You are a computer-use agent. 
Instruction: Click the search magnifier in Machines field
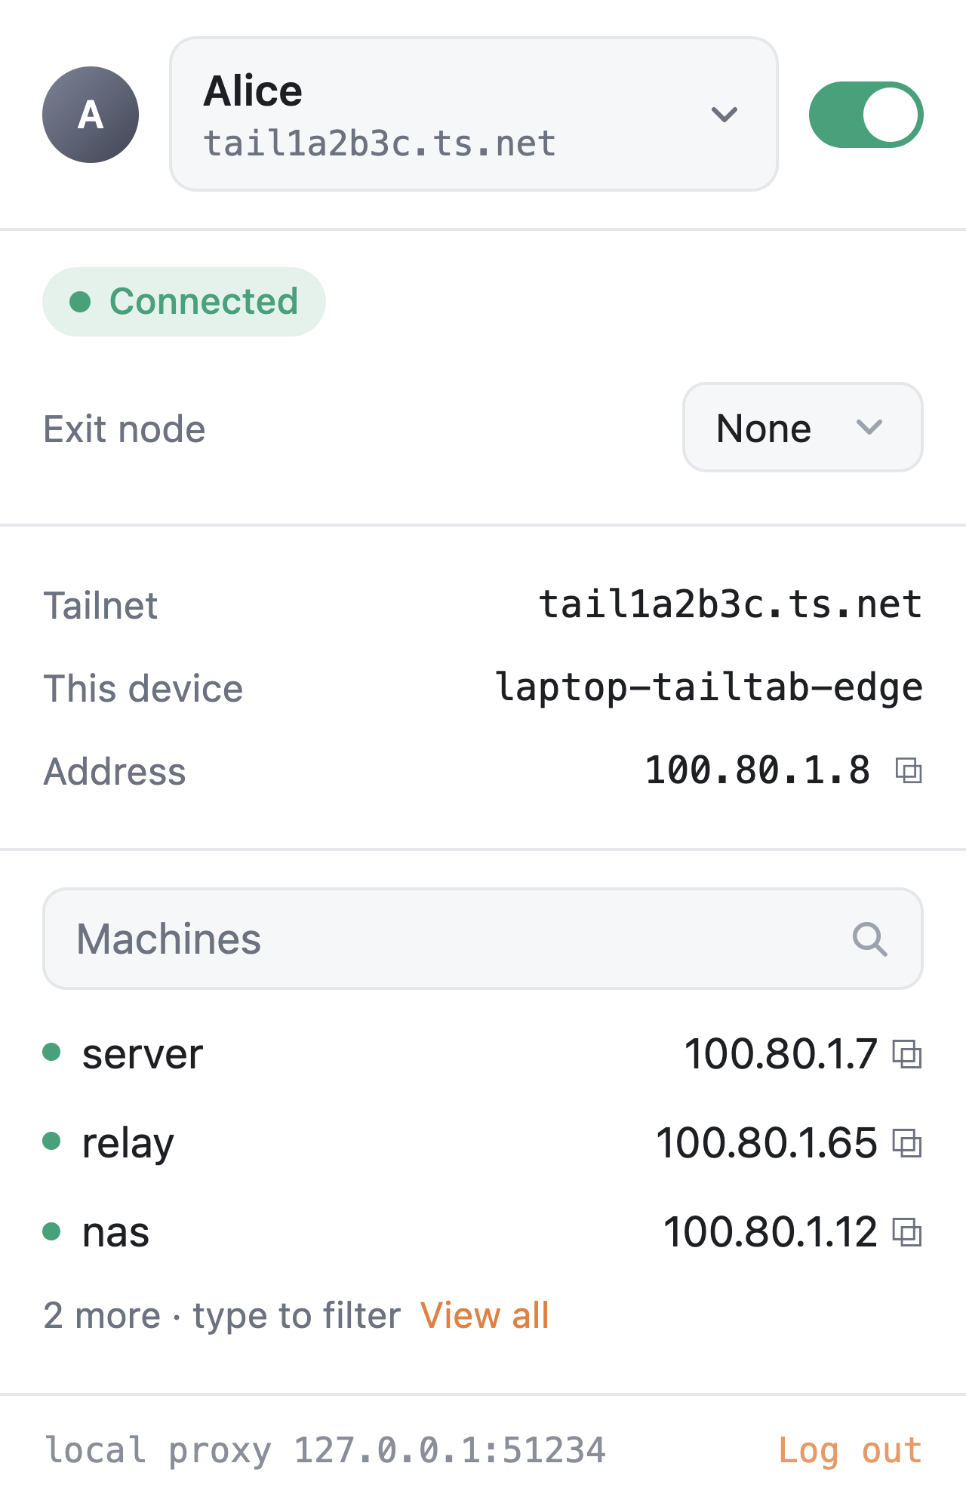tap(869, 939)
